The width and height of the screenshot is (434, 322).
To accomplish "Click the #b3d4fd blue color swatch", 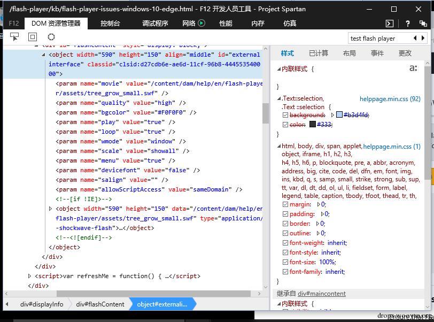I will tap(339, 115).
